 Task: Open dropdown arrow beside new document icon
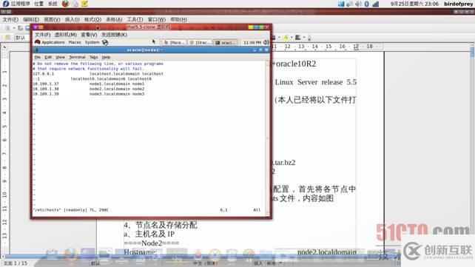(x=14, y=28)
